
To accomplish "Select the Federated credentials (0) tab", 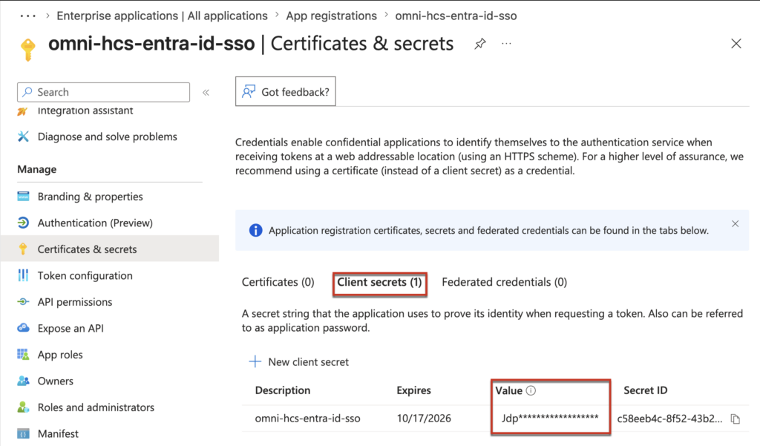I will point(504,282).
